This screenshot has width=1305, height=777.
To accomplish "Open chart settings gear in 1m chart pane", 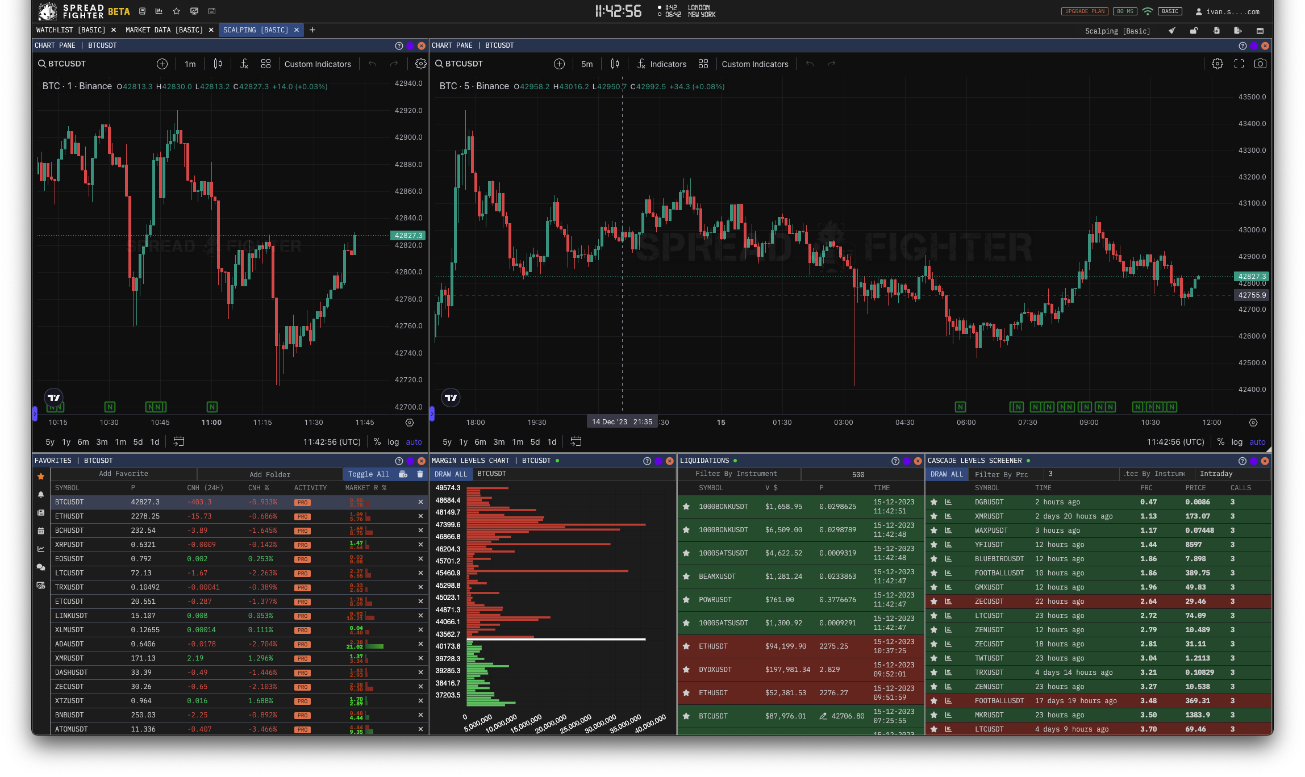I will [x=420, y=64].
